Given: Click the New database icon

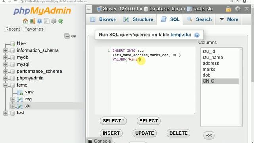Looking at the screenshot, I should [x=13, y=43].
